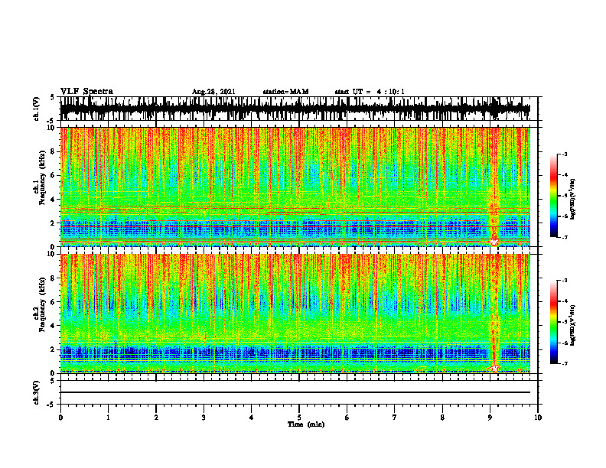Click the "-7" label on ch.2 color scale
Screen dimensions: 606x468
tap(564, 363)
